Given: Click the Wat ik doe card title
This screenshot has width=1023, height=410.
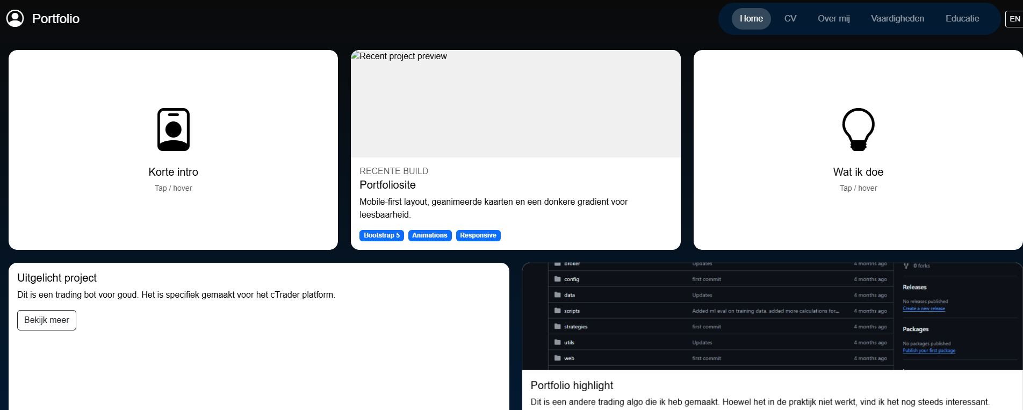Looking at the screenshot, I should 858,172.
